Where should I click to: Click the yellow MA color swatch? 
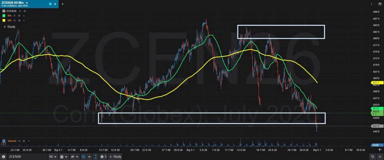click(x=4, y=20)
